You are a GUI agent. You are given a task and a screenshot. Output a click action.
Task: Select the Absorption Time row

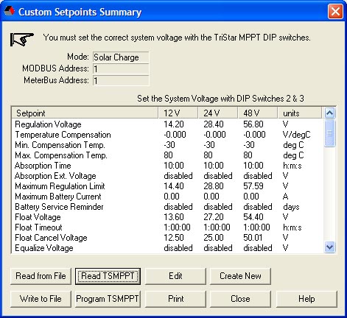click(167, 166)
